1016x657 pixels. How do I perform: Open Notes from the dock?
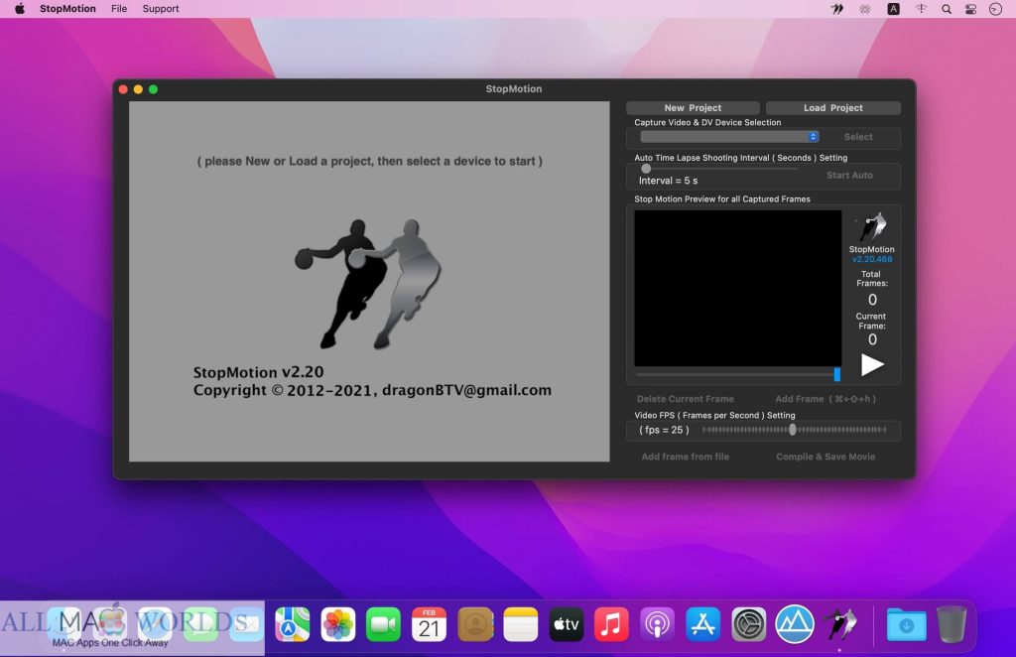coord(520,624)
